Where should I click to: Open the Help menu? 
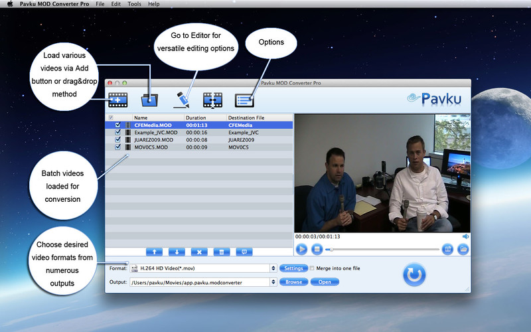click(153, 4)
